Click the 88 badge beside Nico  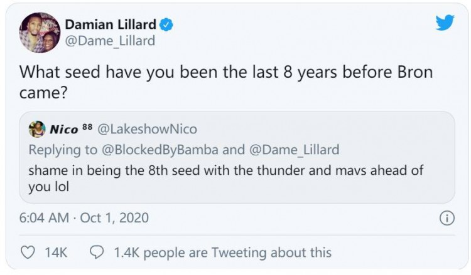point(87,127)
